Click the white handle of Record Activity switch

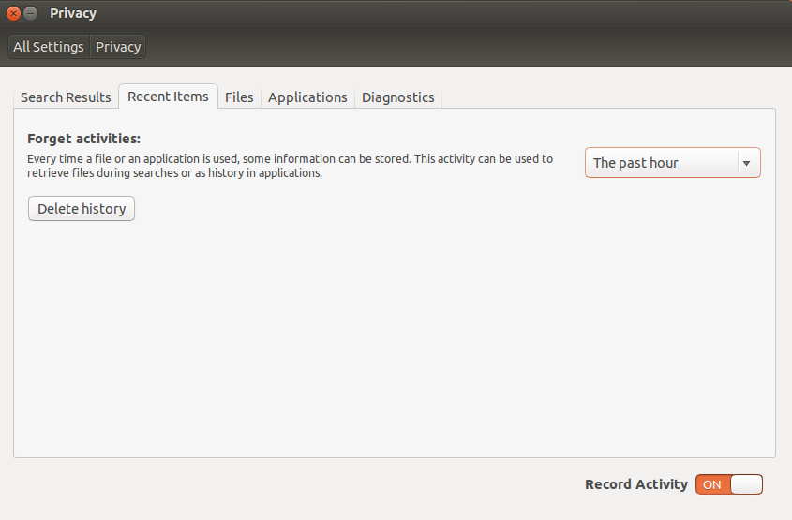[x=746, y=484]
